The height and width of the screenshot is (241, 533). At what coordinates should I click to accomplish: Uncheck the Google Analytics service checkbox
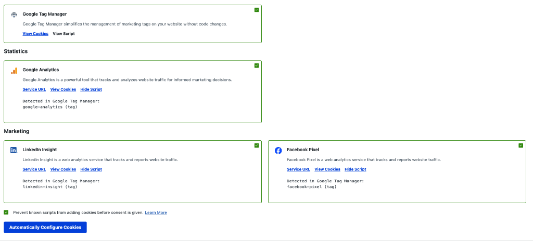pyautogui.click(x=257, y=65)
